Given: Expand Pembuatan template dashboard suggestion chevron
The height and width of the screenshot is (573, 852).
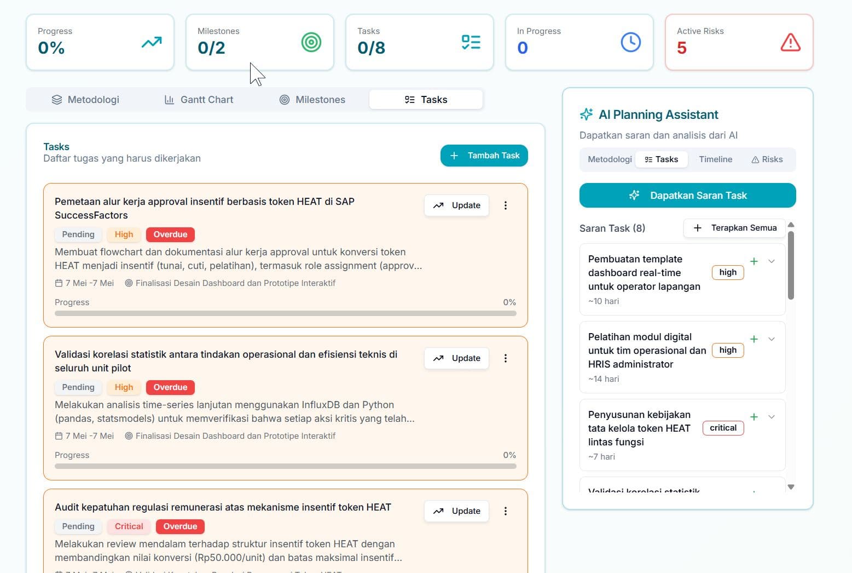Looking at the screenshot, I should (772, 261).
